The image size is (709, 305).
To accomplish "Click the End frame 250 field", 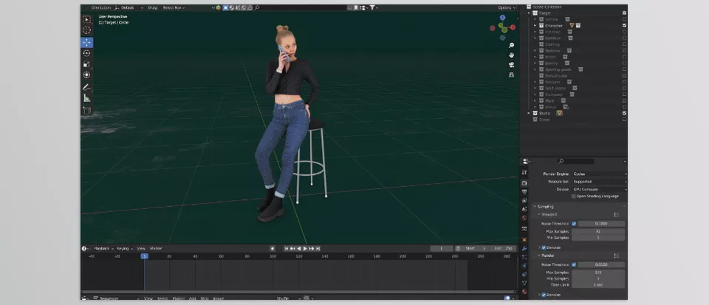I will pyautogui.click(x=504, y=249).
